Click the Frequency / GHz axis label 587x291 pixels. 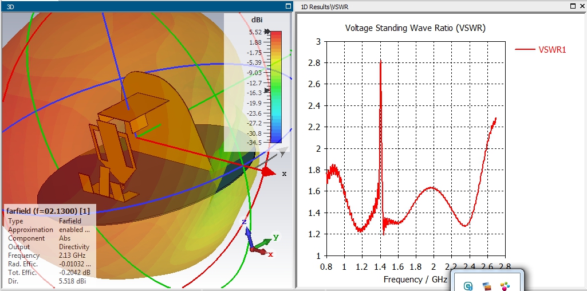(x=415, y=279)
